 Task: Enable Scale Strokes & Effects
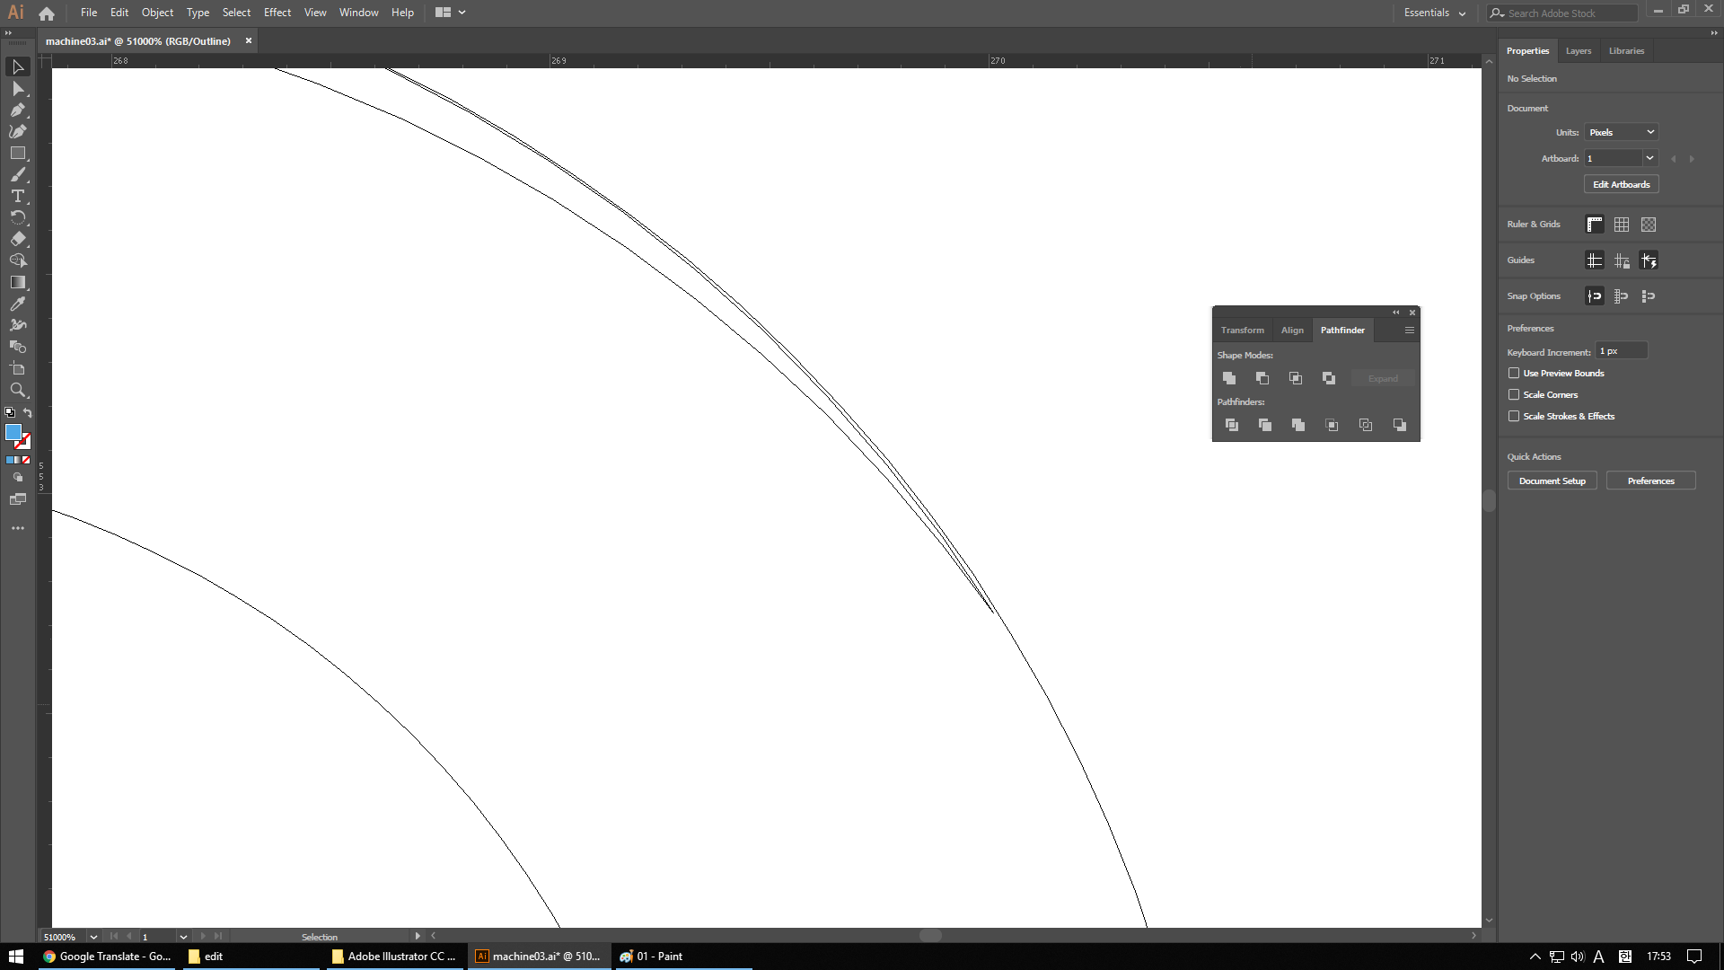pyautogui.click(x=1515, y=416)
